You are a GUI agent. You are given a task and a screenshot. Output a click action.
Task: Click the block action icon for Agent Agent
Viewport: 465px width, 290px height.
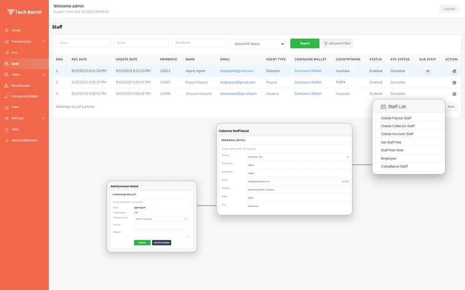tap(454, 71)
